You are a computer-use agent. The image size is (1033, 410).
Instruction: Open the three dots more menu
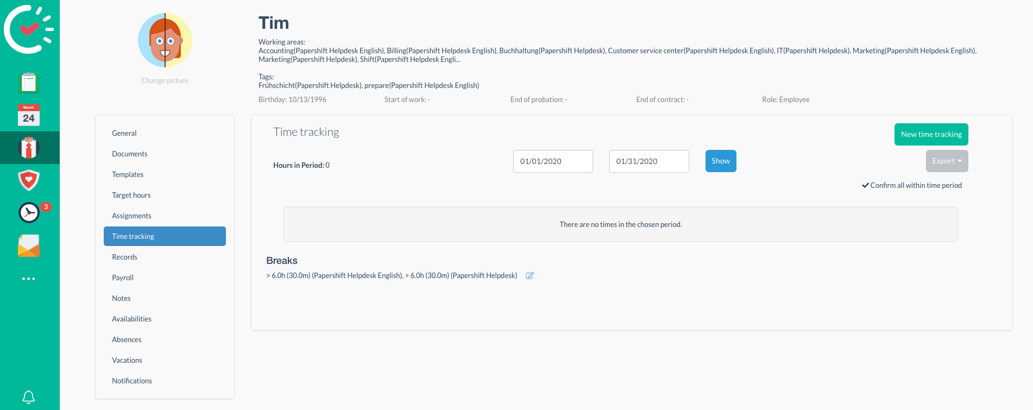(29, 279)
